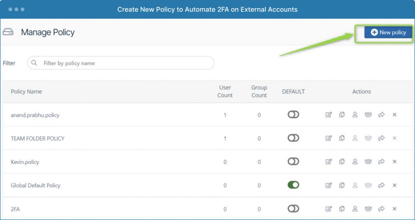415x220 pixels.
Task: Click the search magnifier icon in filter
Action: [x=34, y=63]
